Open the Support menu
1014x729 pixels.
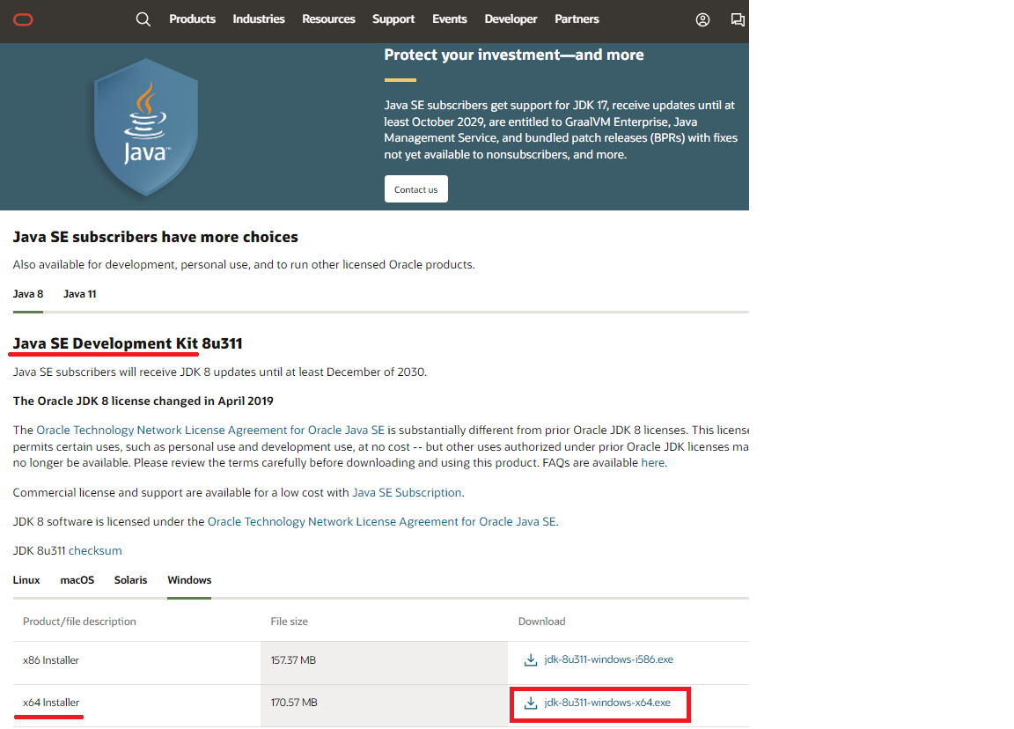coord(393,19)
